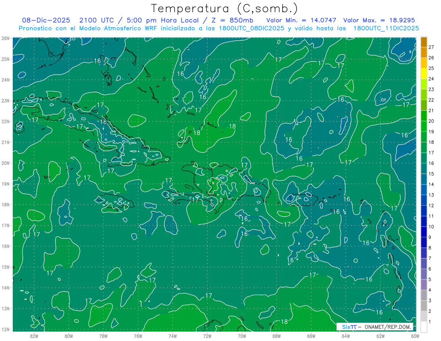
Task: Click the 20N latitude label
Action: pos(6,163)
